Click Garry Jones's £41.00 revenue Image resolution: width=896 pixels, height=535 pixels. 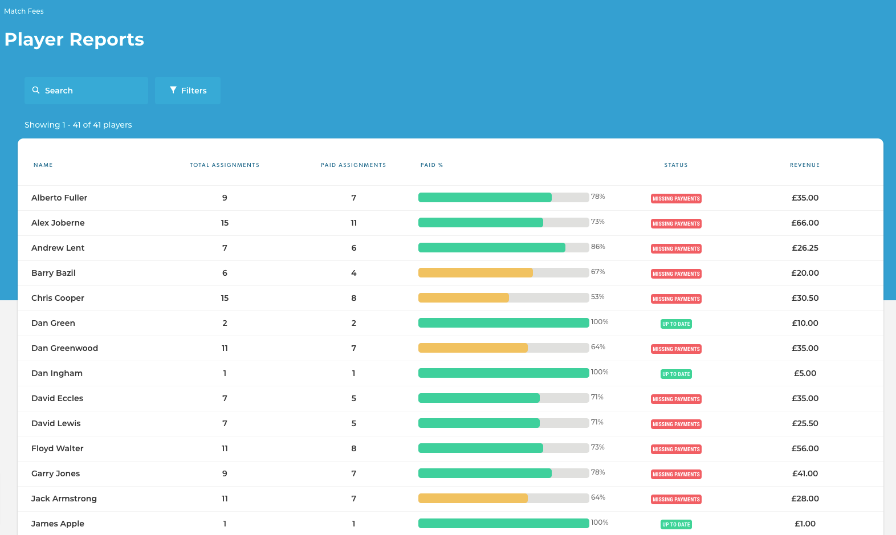[805, 473]
